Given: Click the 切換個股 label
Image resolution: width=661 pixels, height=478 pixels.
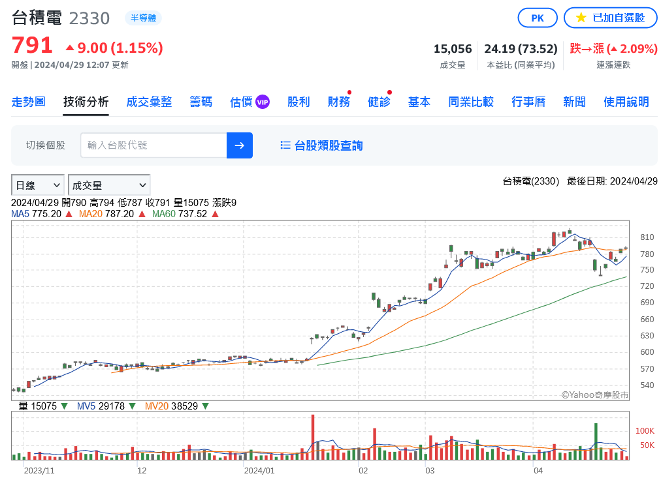Looking at the screenshot, I should coord(46,145).
